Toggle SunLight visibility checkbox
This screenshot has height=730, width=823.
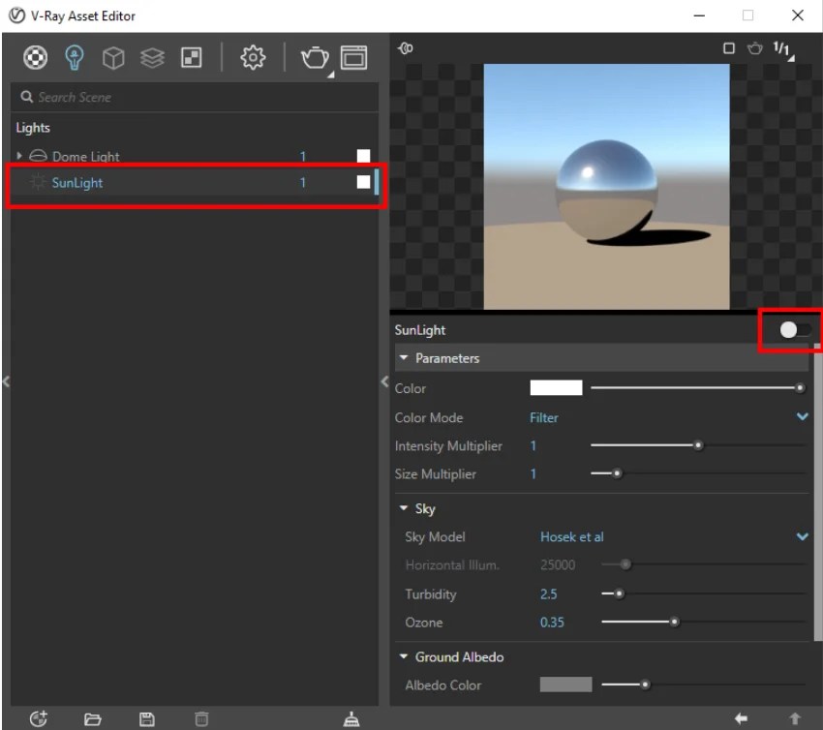pyautogui.click(x=364, y=182)
